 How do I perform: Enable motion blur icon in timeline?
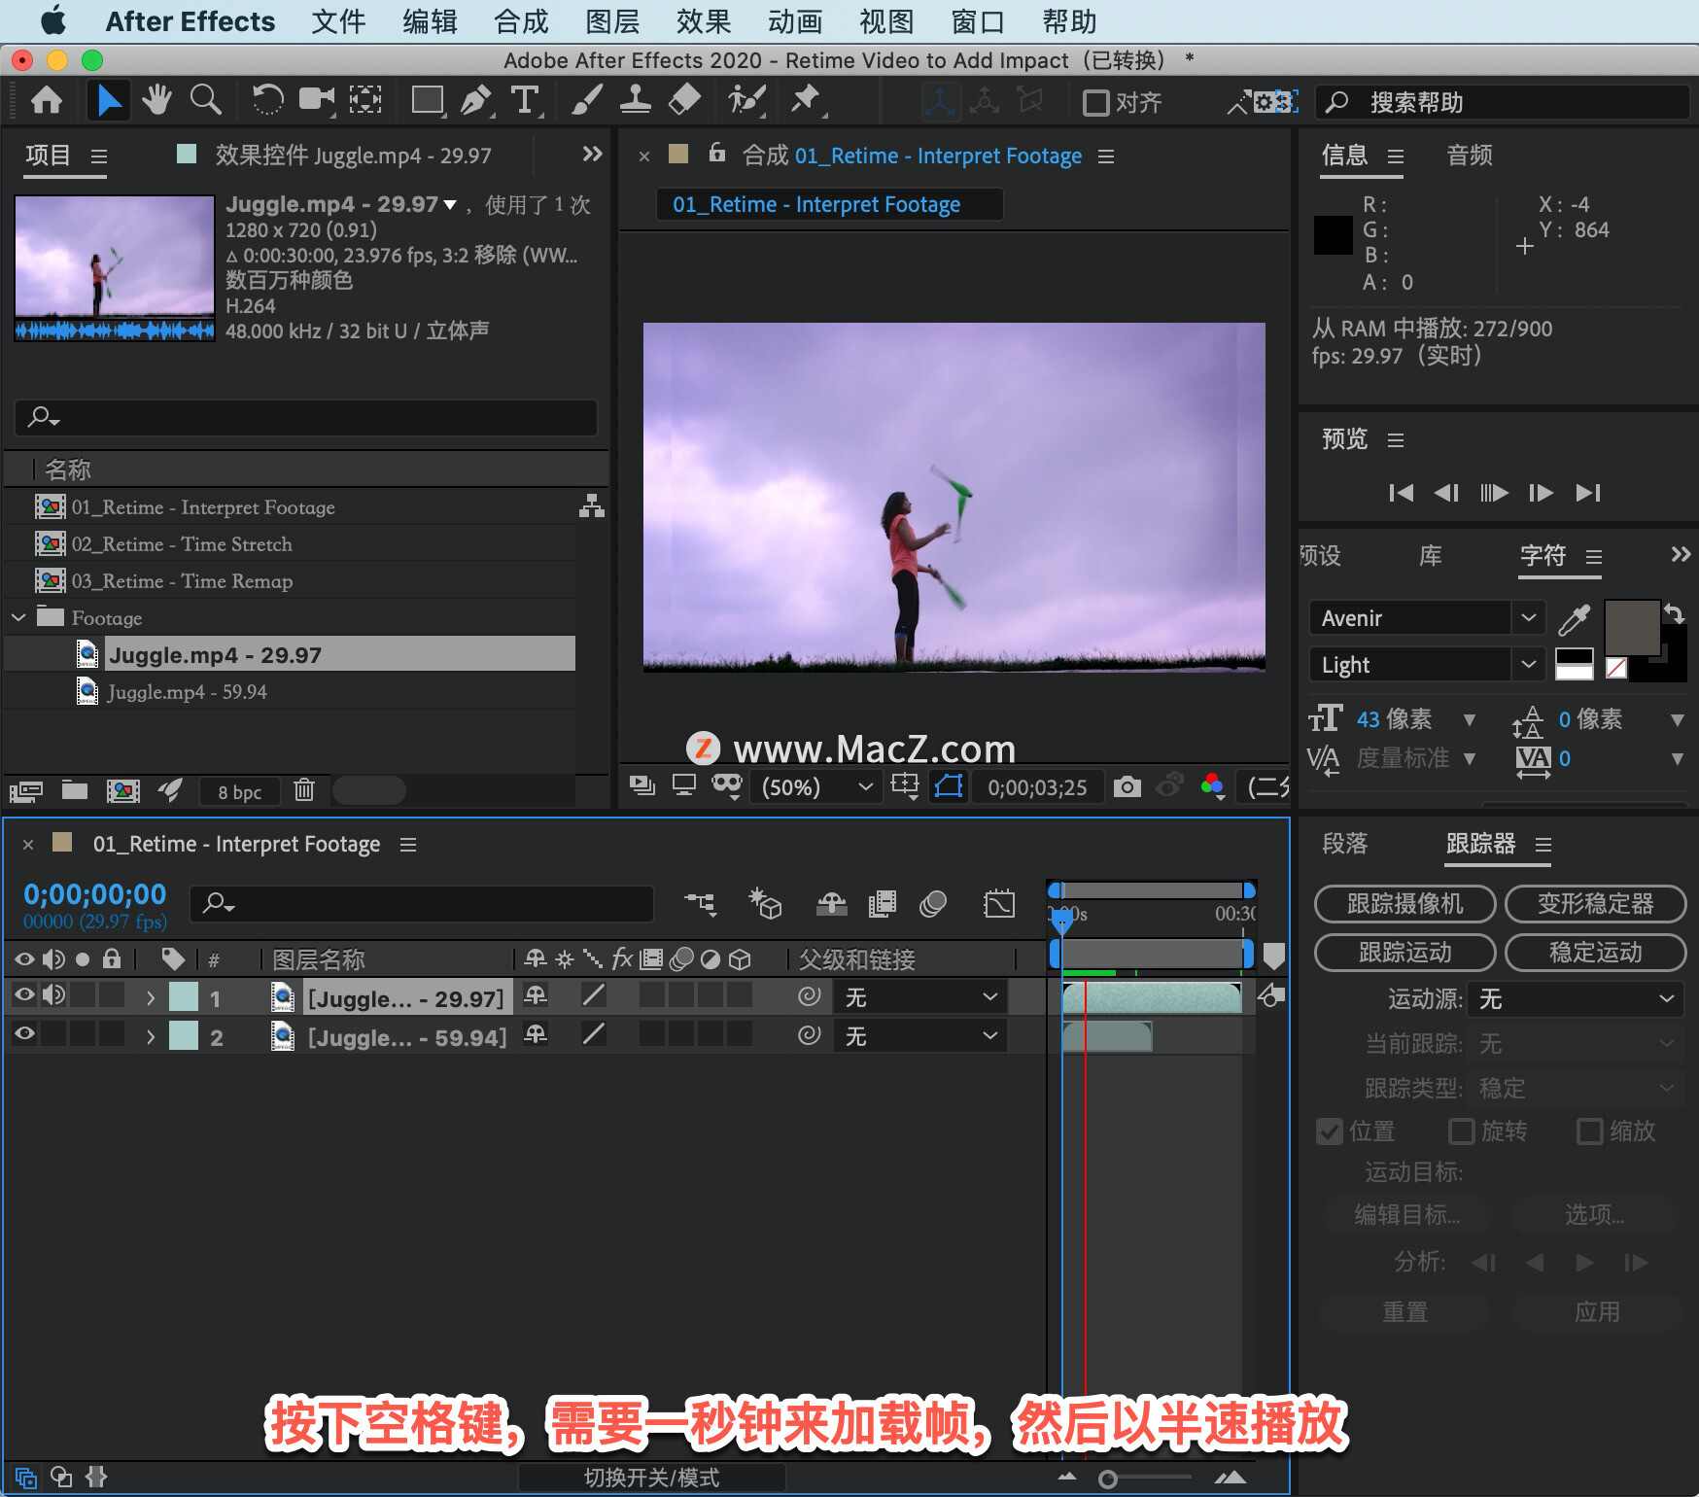(x=933, y=904)
